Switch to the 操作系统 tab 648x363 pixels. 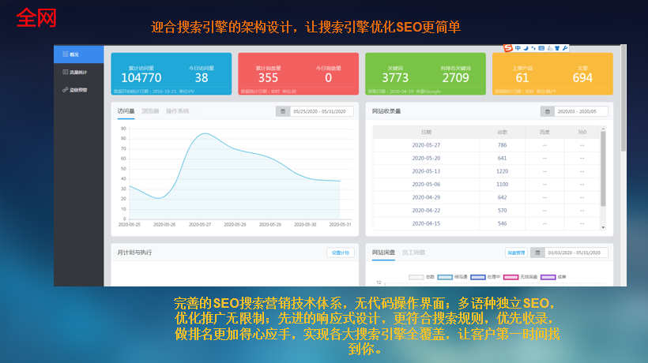pyautogui.click(x=178, y=111)
